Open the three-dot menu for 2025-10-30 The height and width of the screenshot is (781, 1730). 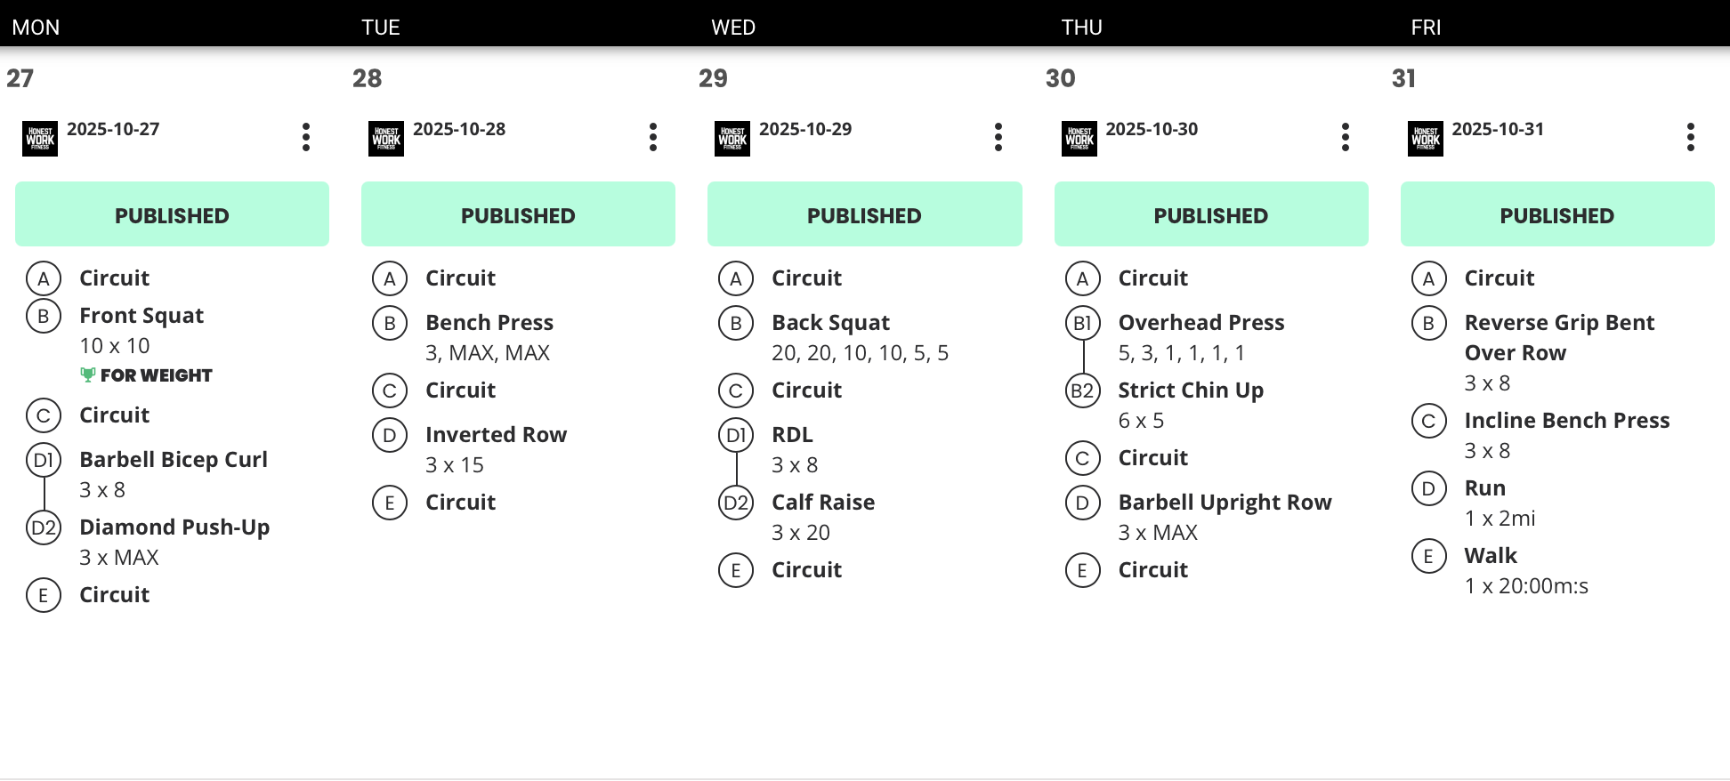point(1346,137)
